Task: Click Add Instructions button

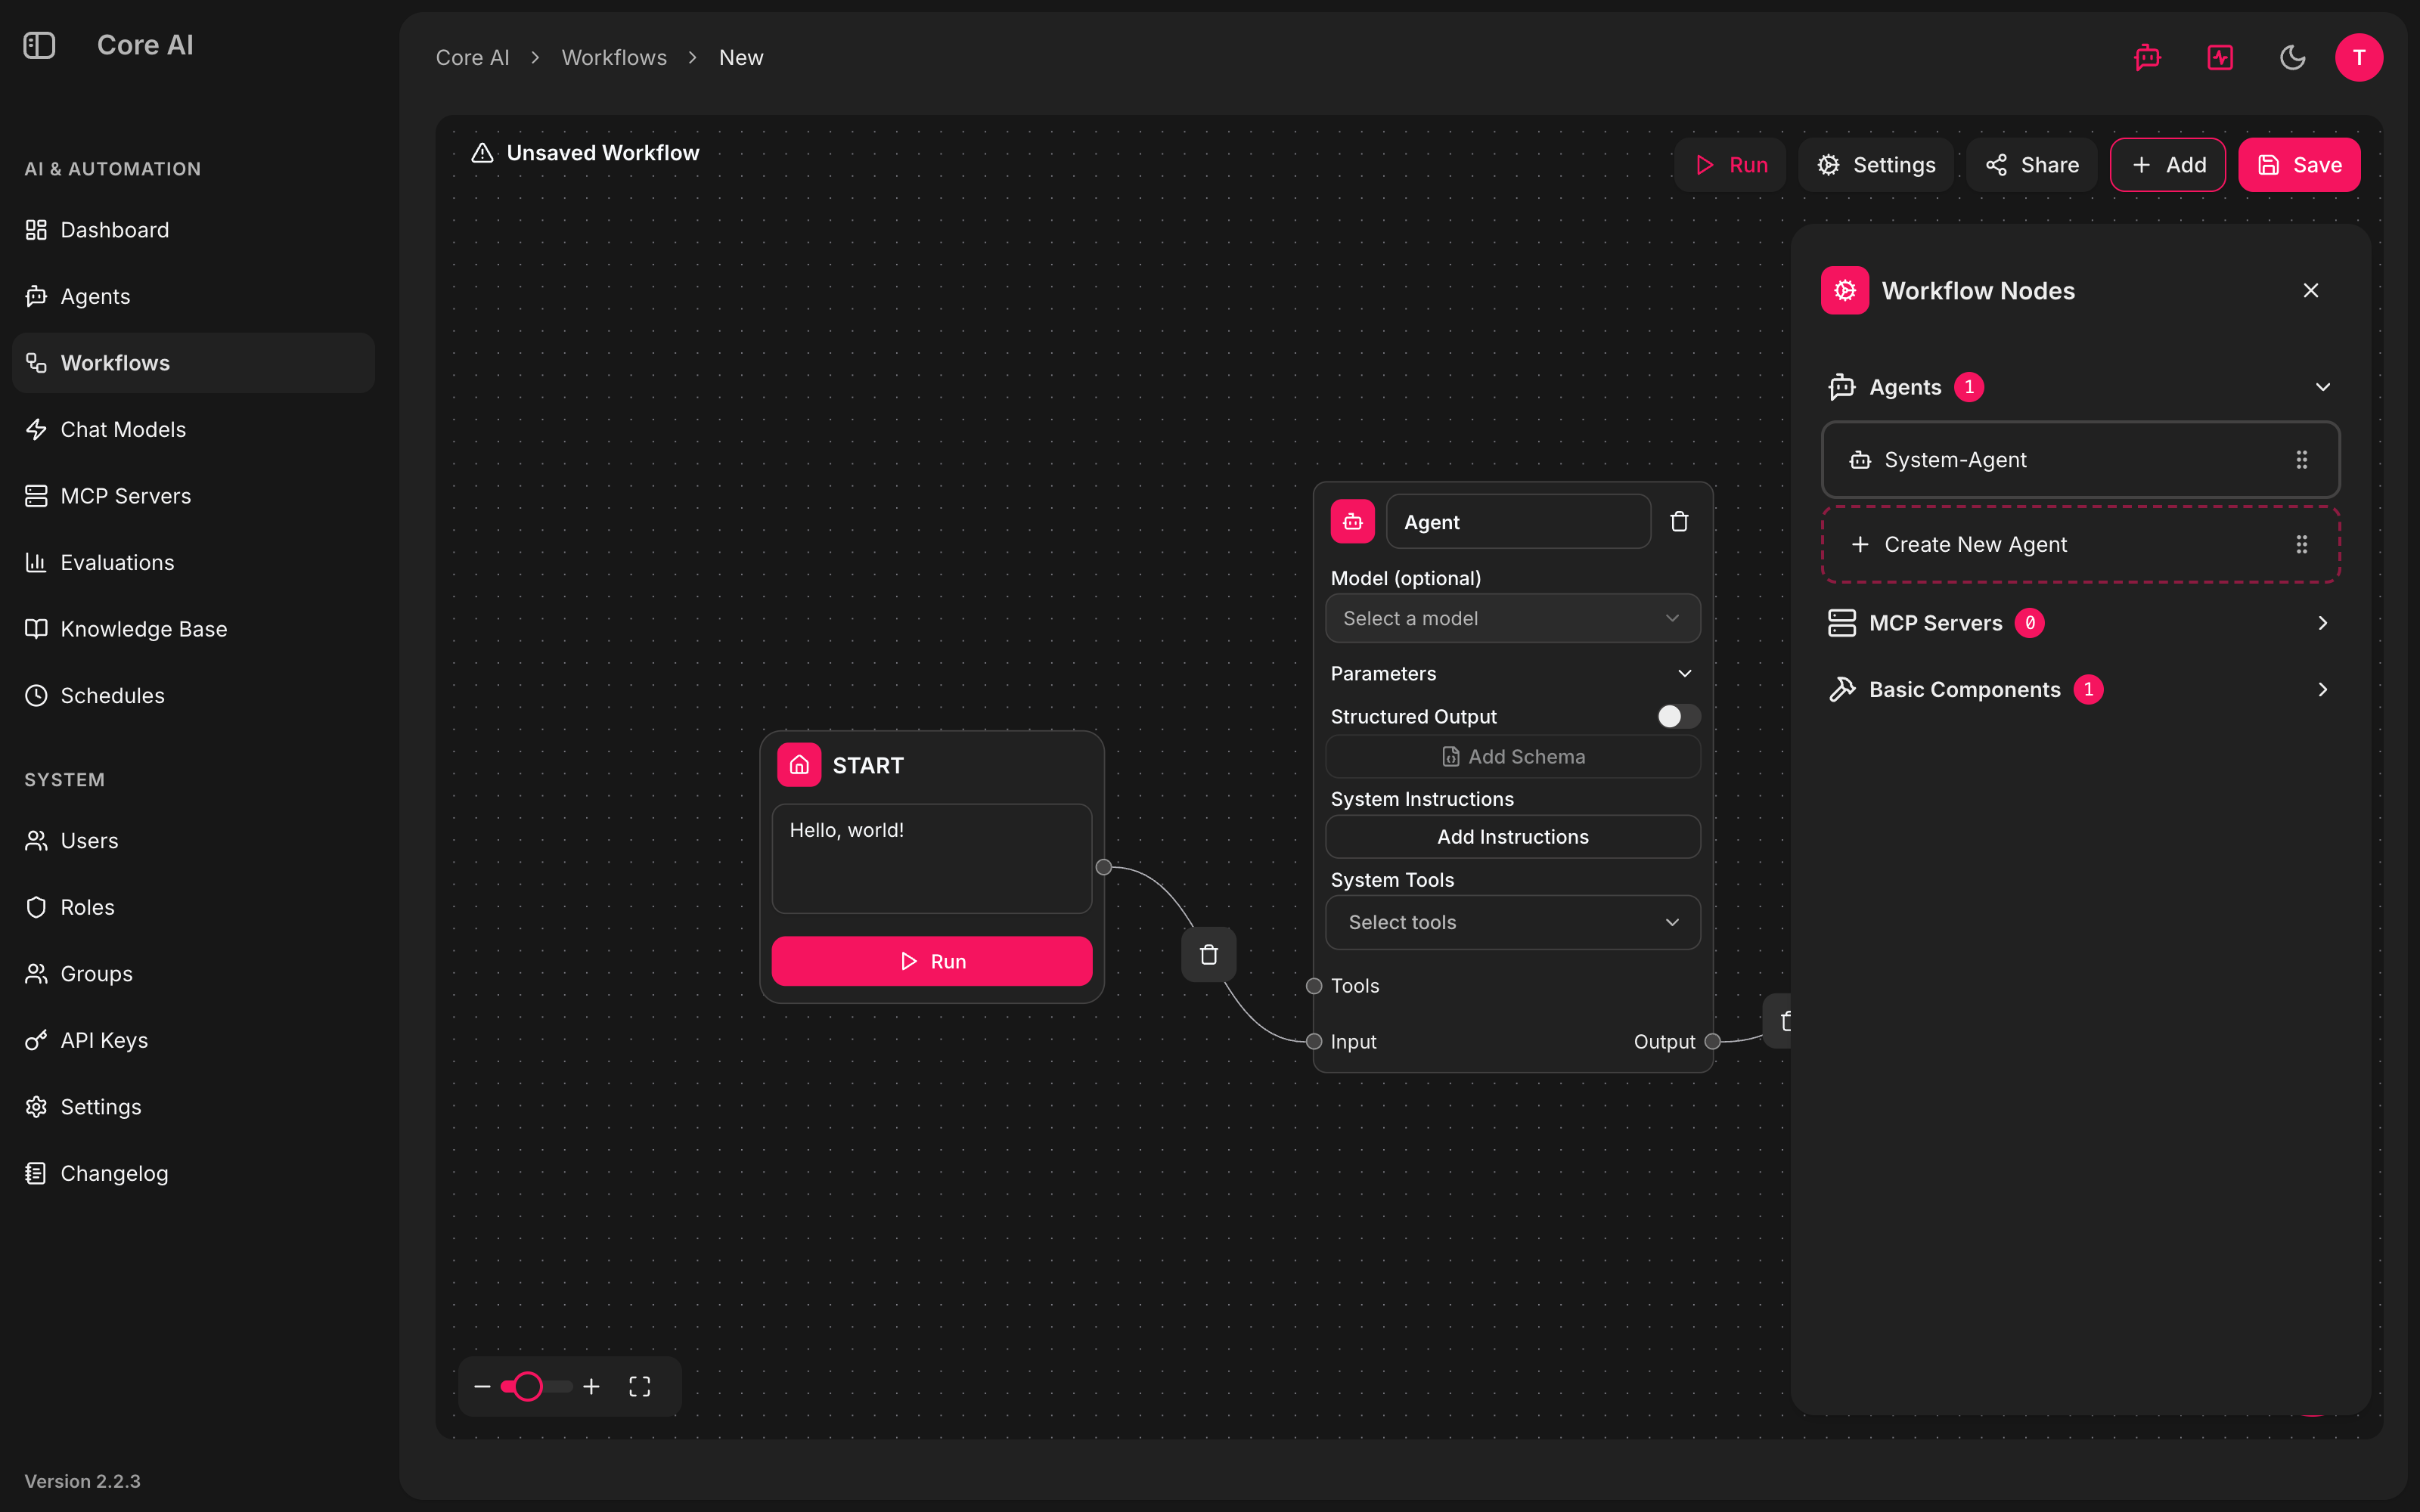Action: click(x=1512, y=837)
